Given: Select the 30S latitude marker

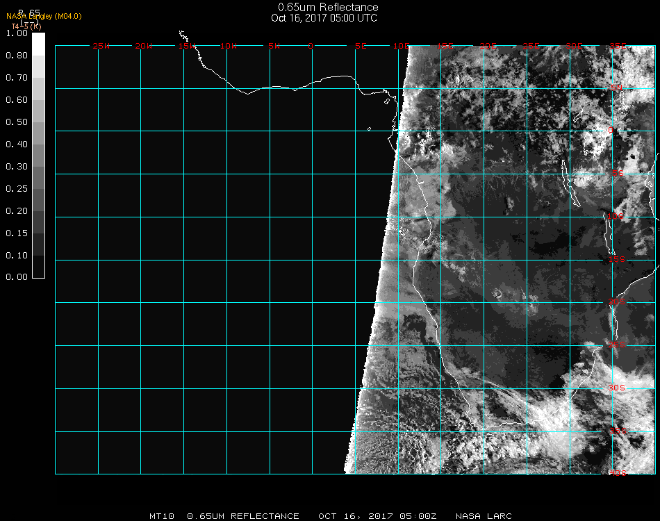Looking at the screenshot, I should click(617, 388).
